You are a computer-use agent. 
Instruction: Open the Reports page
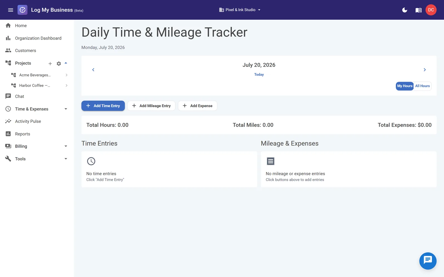pyautogui.click(x=22, y=134)
